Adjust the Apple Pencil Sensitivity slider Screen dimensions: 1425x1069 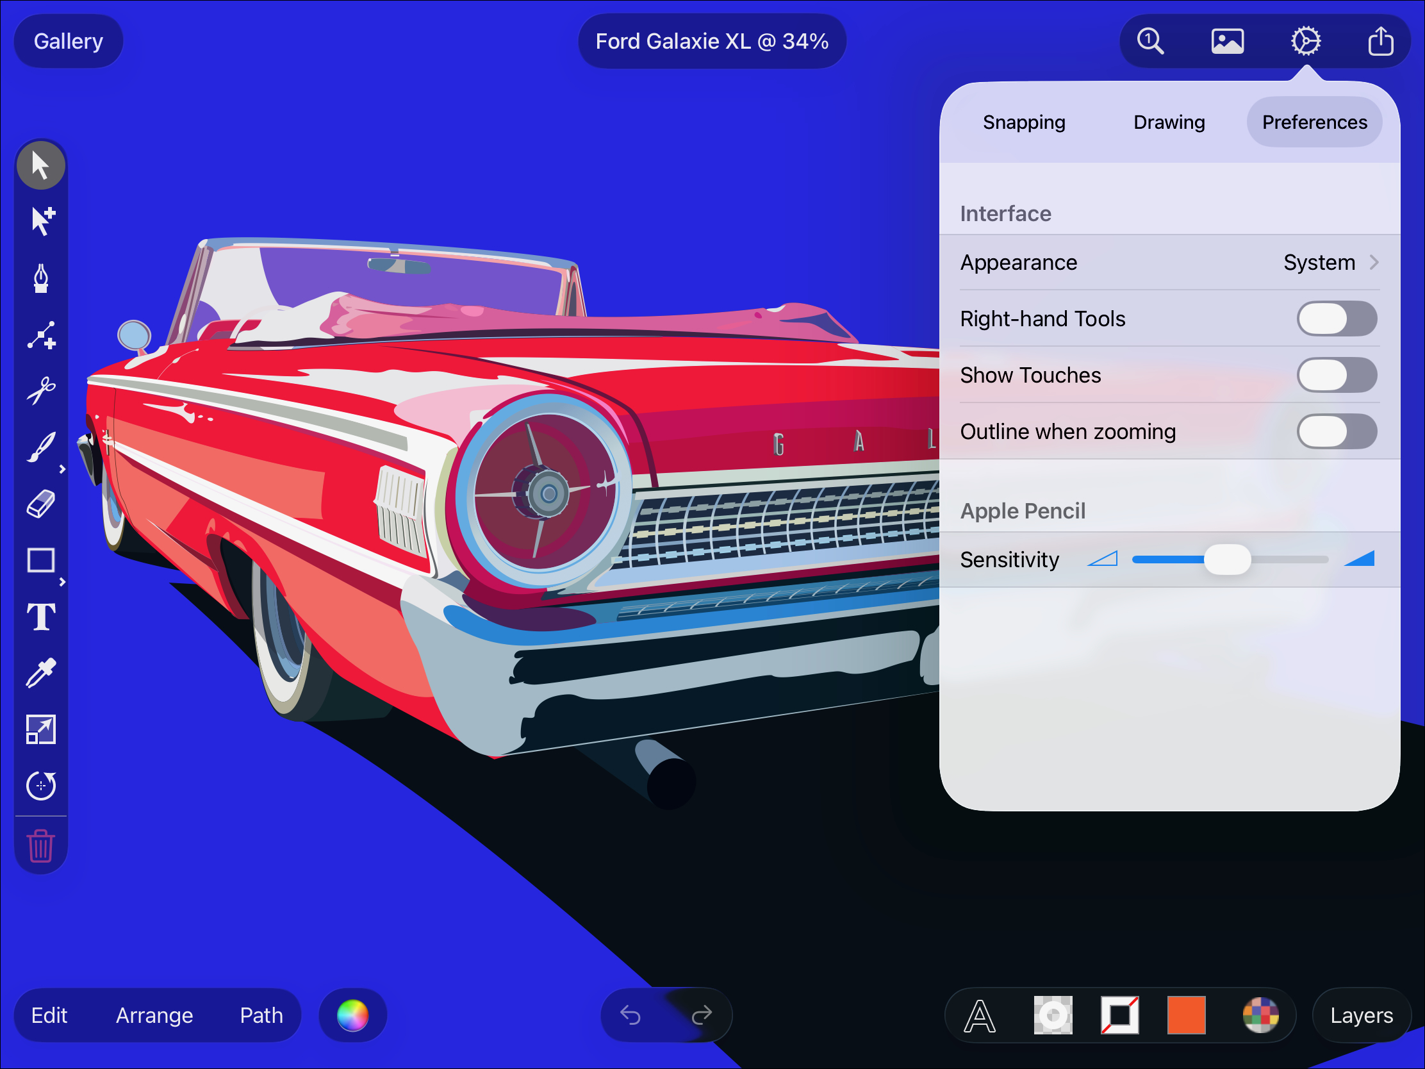click(x=1230, y=559)
